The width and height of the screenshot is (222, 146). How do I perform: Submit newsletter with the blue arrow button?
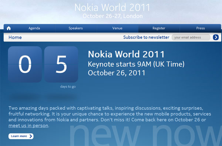coord(216,37)
